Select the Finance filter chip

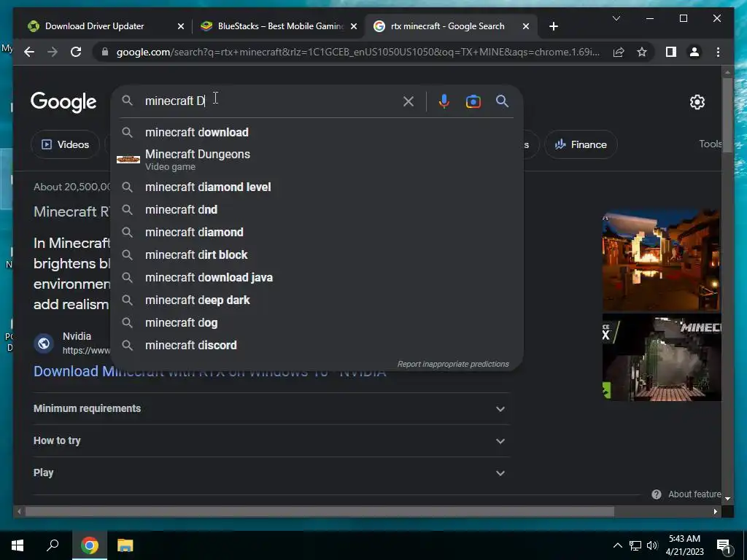click(x=581, y=144)
